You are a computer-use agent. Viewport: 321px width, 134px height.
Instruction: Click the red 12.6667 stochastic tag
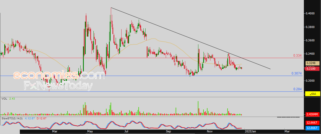pos(312,123)
